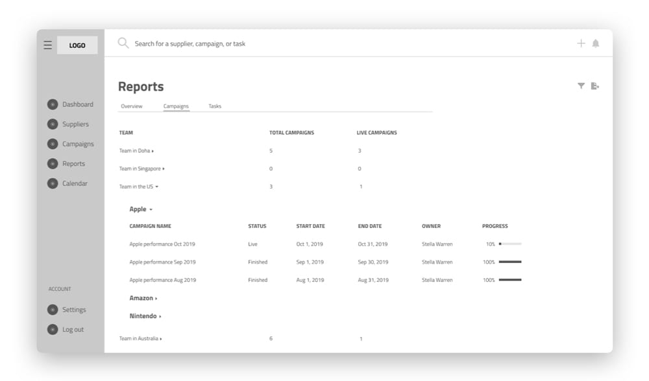The image size is (649, 381).
Task: Click Sep 30, 2019 end date
Action: click(x=373, y=262)
